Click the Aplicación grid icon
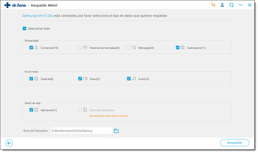This screenshot has height=153, width=258. pyautogui.click(x=36, y=110)
